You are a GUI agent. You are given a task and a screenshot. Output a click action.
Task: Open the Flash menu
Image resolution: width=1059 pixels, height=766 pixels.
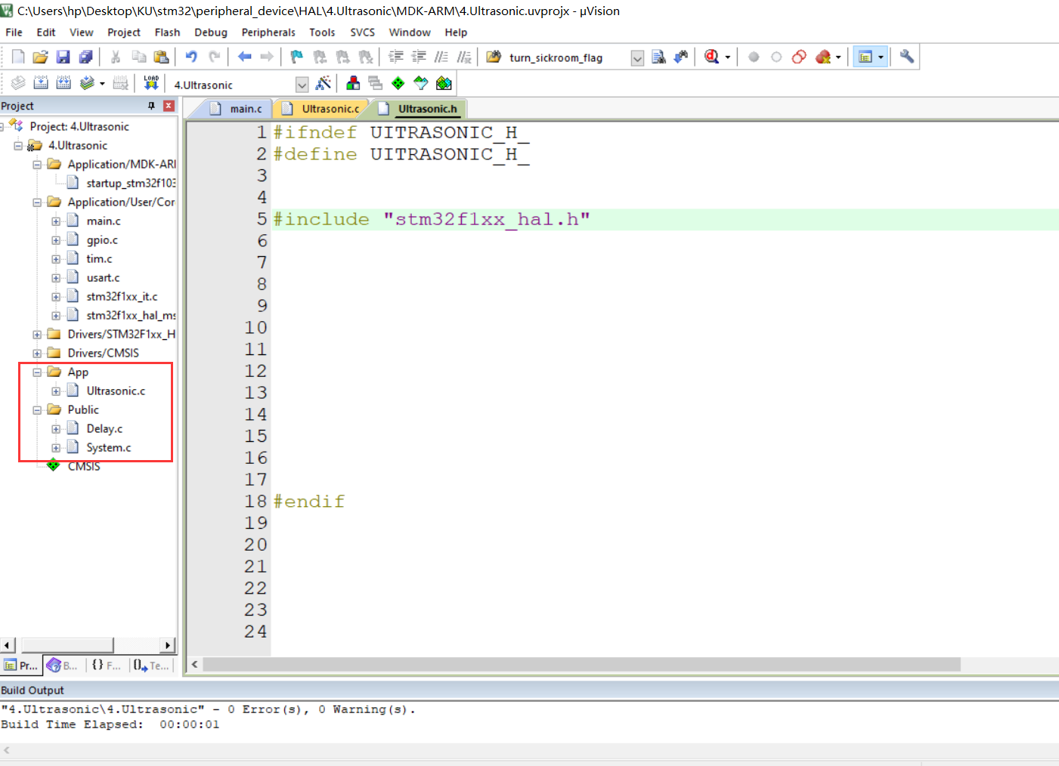(x=167, y=32)
